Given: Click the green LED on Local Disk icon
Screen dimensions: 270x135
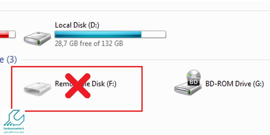Looking at the screenshot, I should 38,42.
